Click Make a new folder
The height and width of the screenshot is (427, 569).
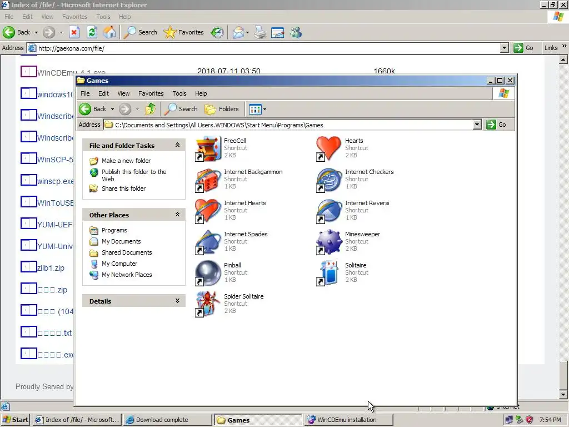click(x=126, y=161)
